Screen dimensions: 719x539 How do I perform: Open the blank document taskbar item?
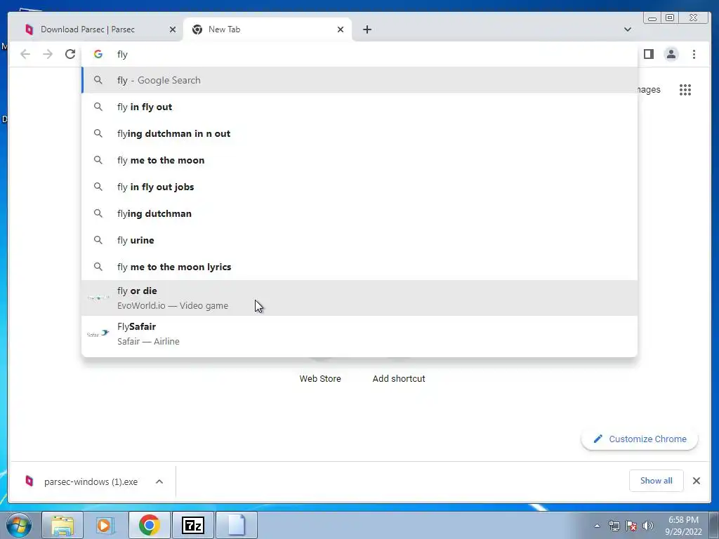coord(237,525)
